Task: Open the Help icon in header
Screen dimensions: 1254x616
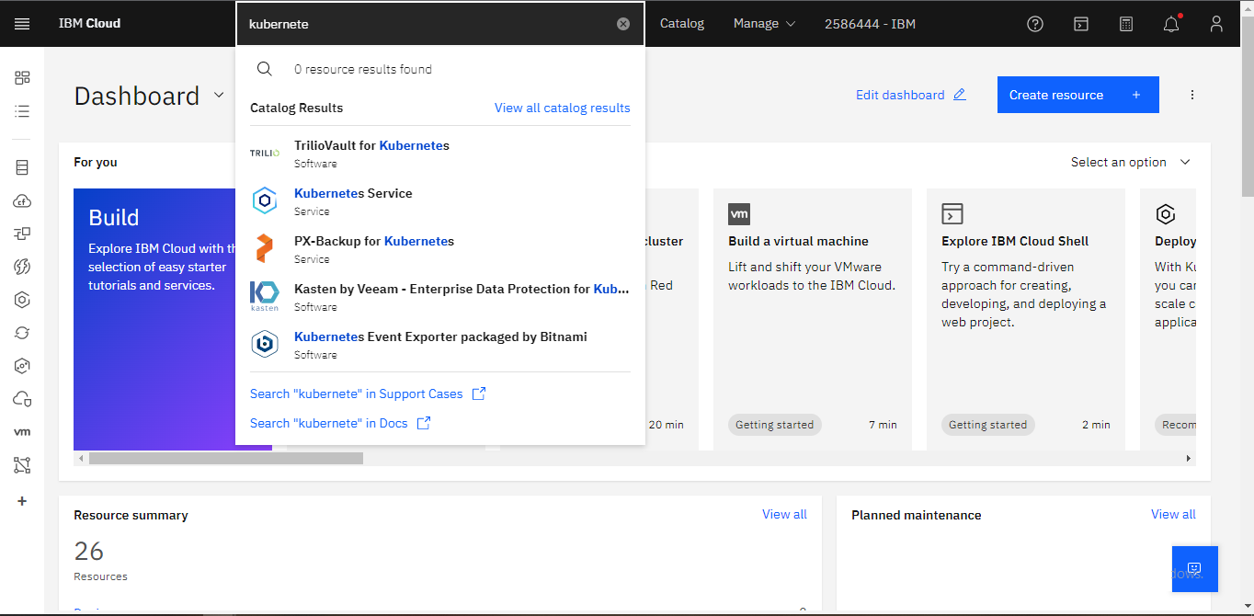Action: [x=1035, y=24]
